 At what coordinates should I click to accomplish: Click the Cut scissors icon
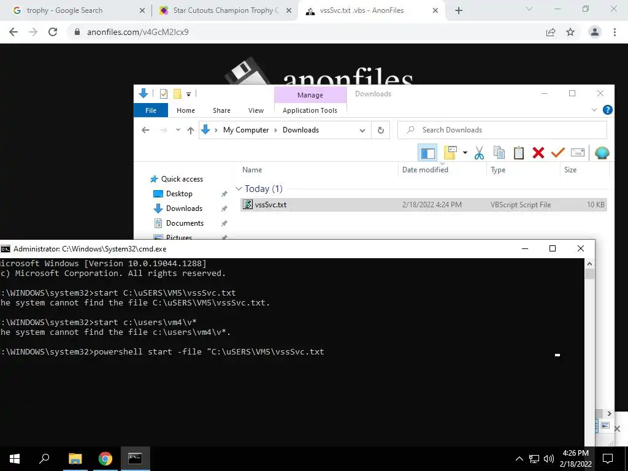coord(479,153)
